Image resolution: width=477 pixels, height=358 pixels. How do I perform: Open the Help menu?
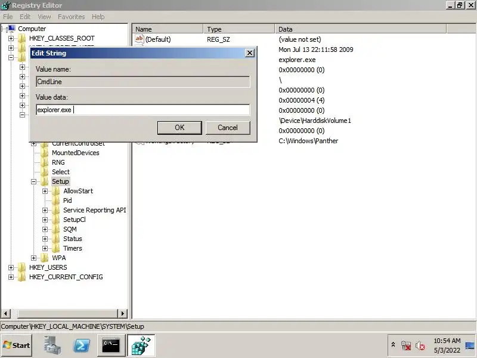[x=98, y=17]
